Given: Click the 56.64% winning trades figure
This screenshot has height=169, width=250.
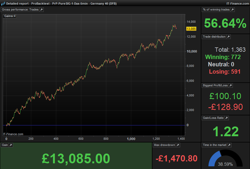Looking at the screenshot, I should [x=225, y=23].
